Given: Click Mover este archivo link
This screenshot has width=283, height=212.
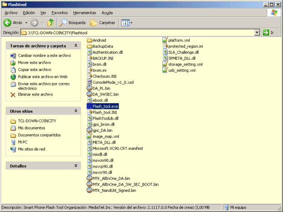Looking at the screenshot, I should click(34, 63).
